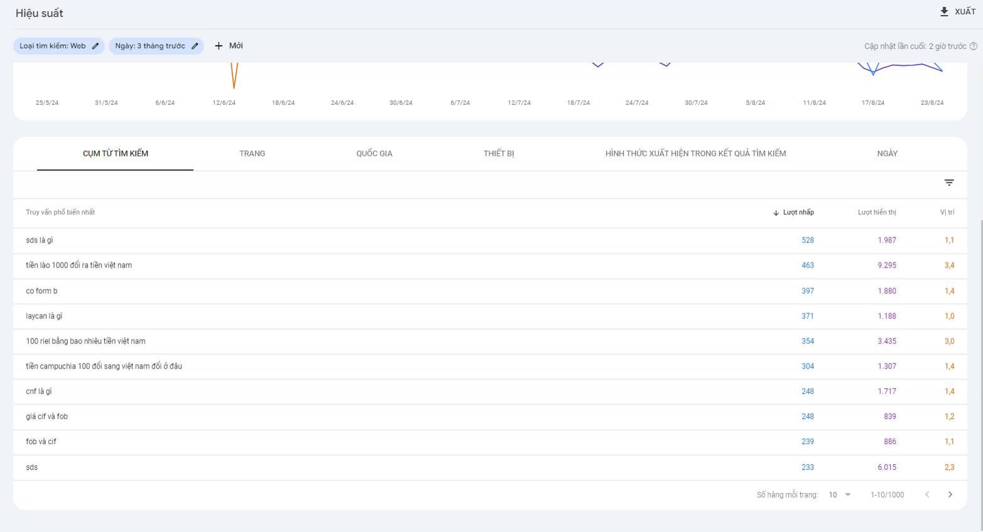Click the 1.188 impressions value
Viewport: 983px width, 532px height.
point(887,317)
